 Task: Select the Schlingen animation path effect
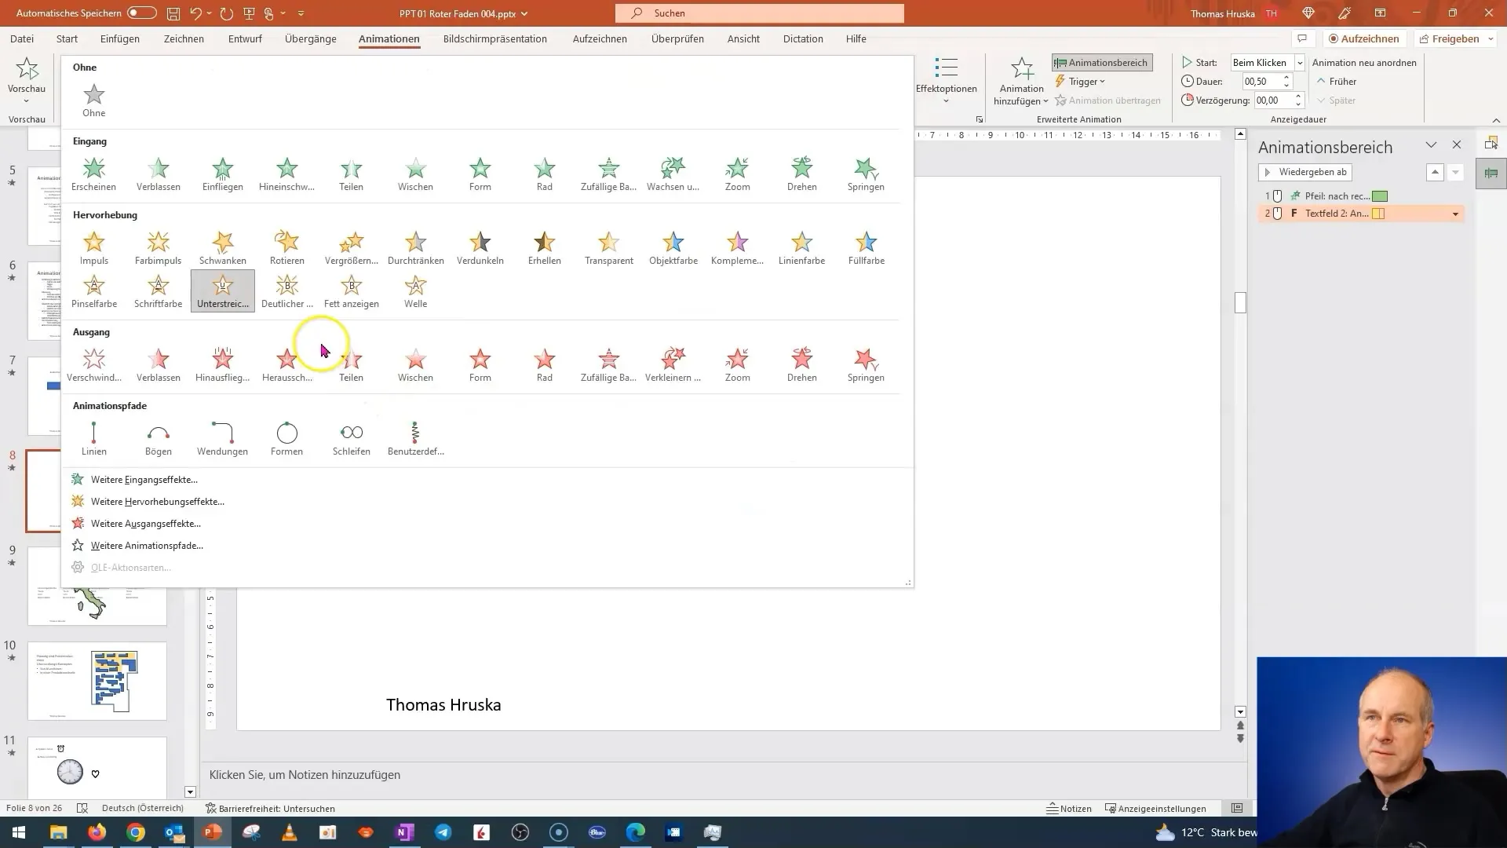click(x=351, y=434)
